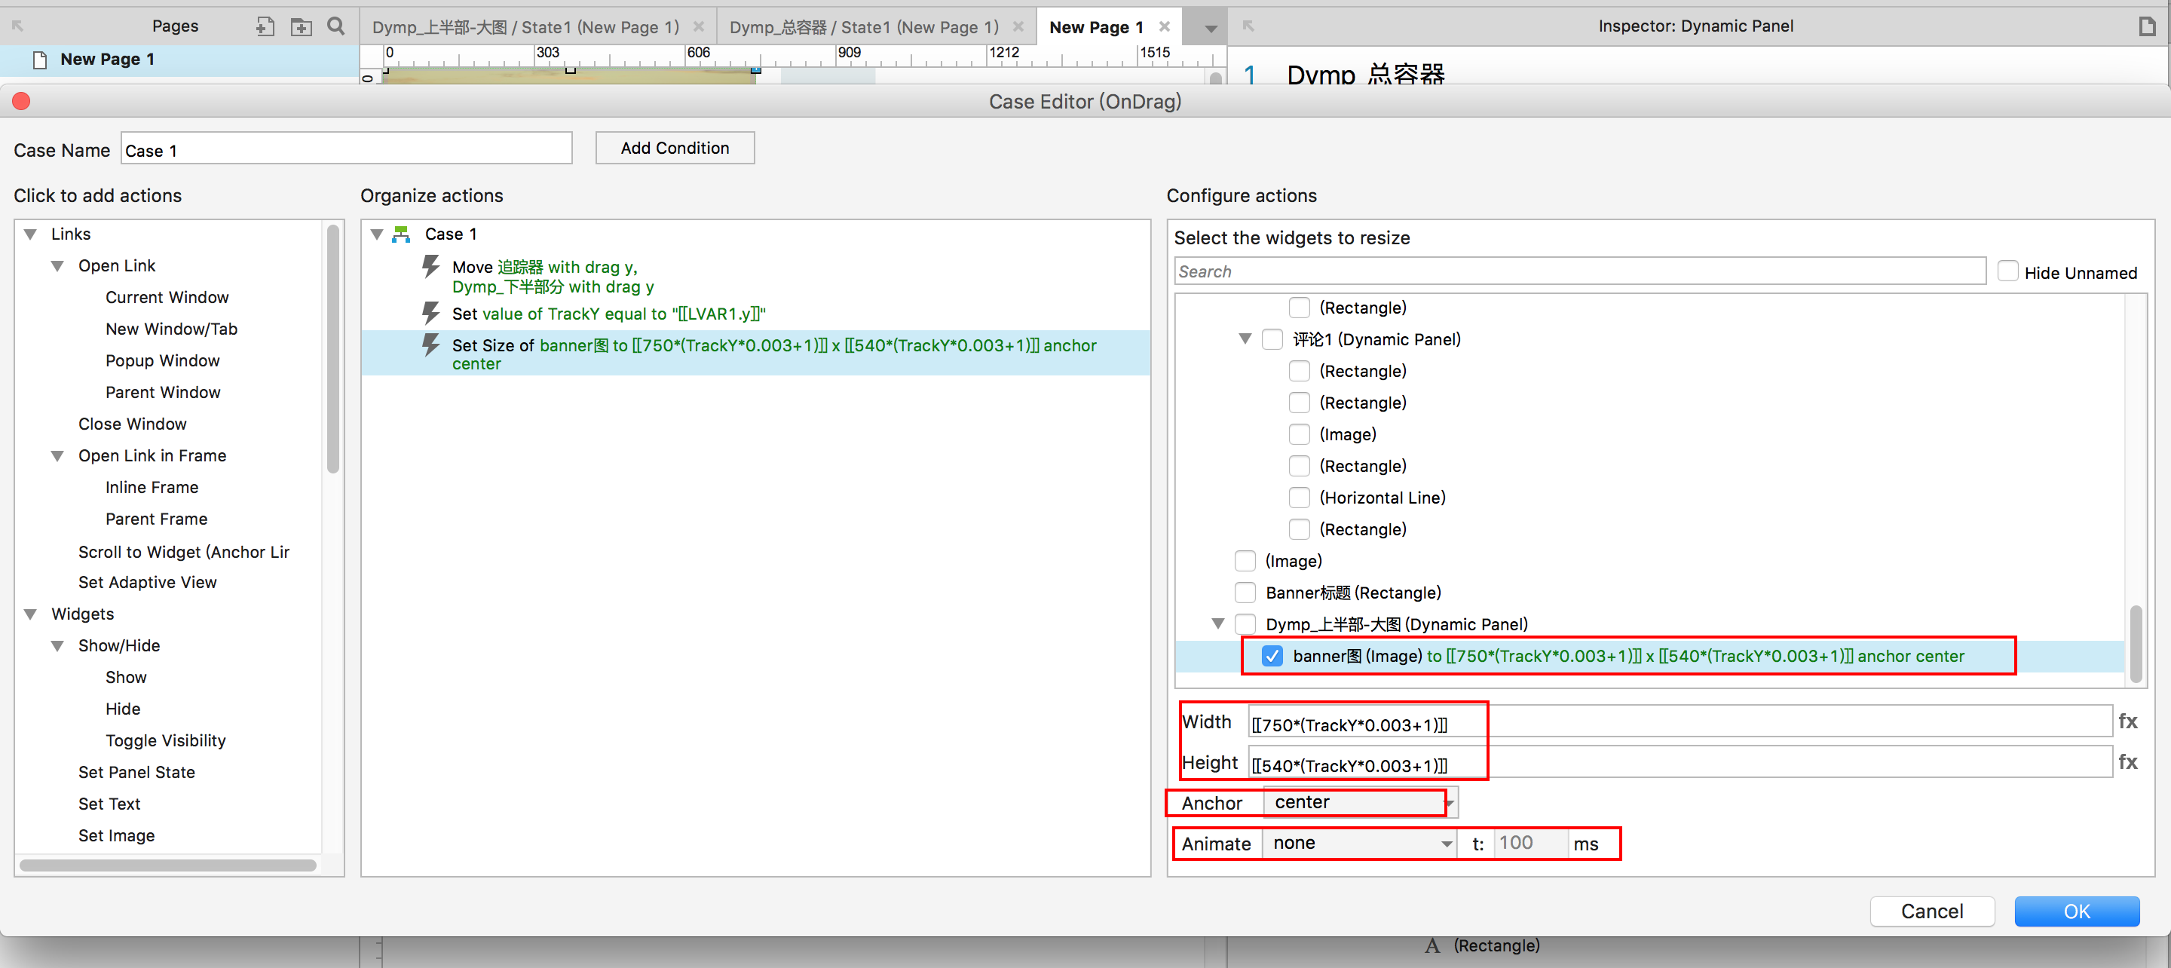Click the add folder icon in Pages panel
The image size is (2171, 968).
301,27
